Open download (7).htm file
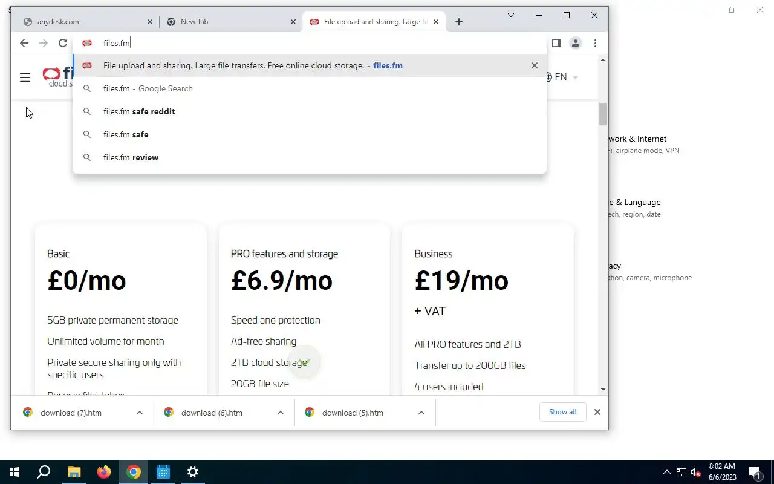The width and height of the screenshot is (774, 484). (71, 413)
